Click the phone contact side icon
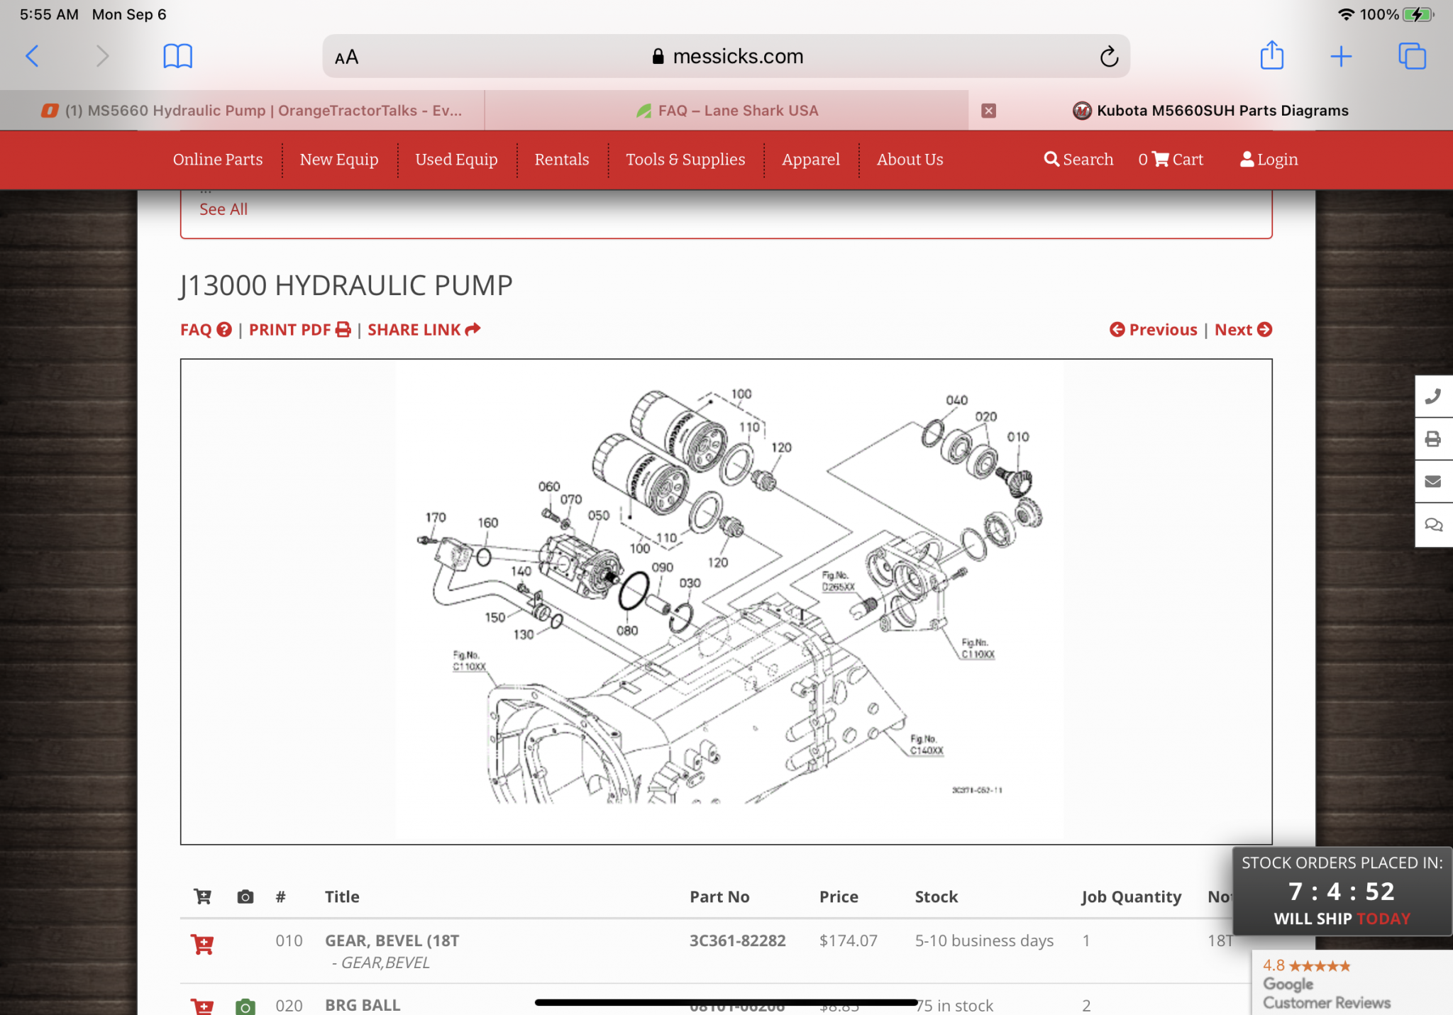Image resolution: width=1453 pixels, height=1015 pixels. 1433,396
